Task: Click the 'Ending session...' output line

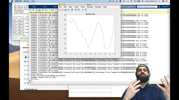Action: pos(37,74)
